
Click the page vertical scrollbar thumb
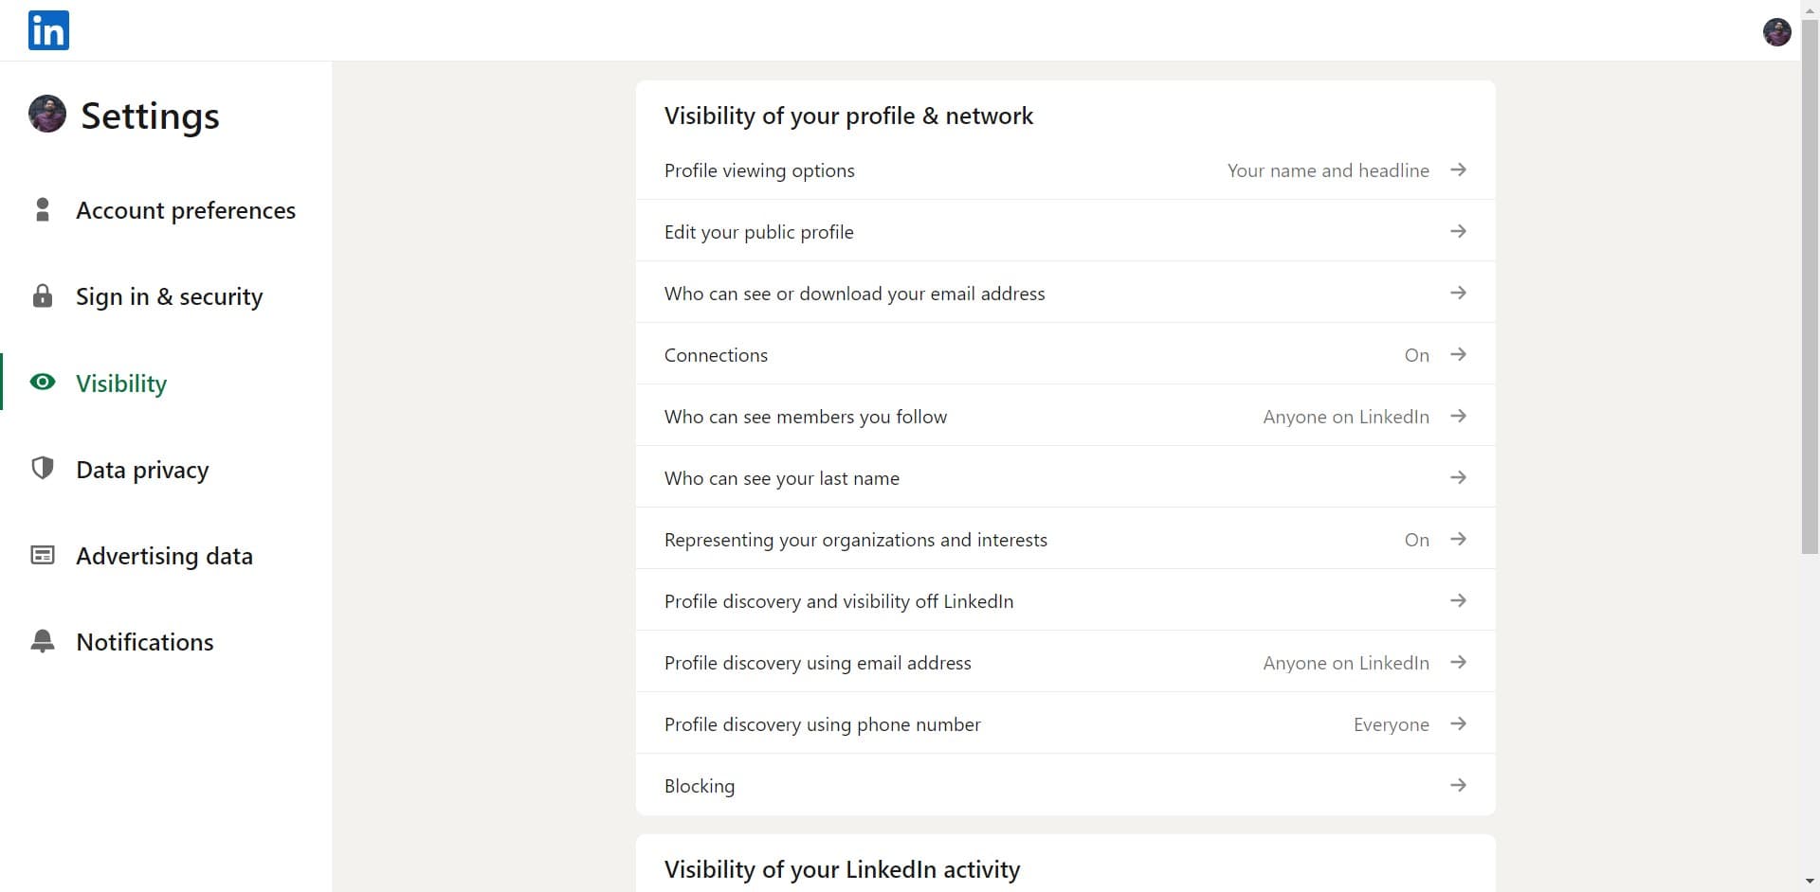click(1810, 284)
